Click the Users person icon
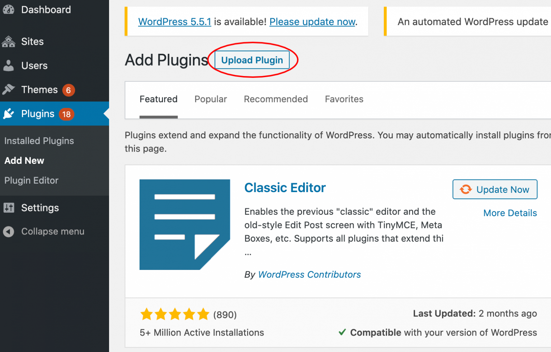551x352 pixels. [x=9, y=66]
